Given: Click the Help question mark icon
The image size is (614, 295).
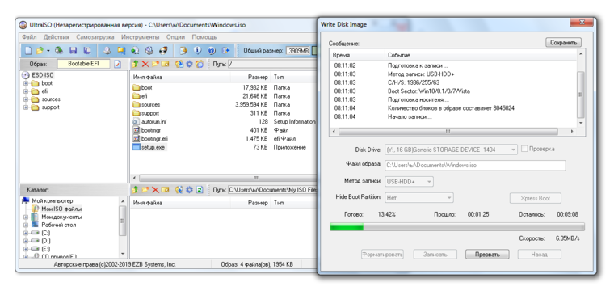Looking at the screenshot, I should click(x=212, y=51).
